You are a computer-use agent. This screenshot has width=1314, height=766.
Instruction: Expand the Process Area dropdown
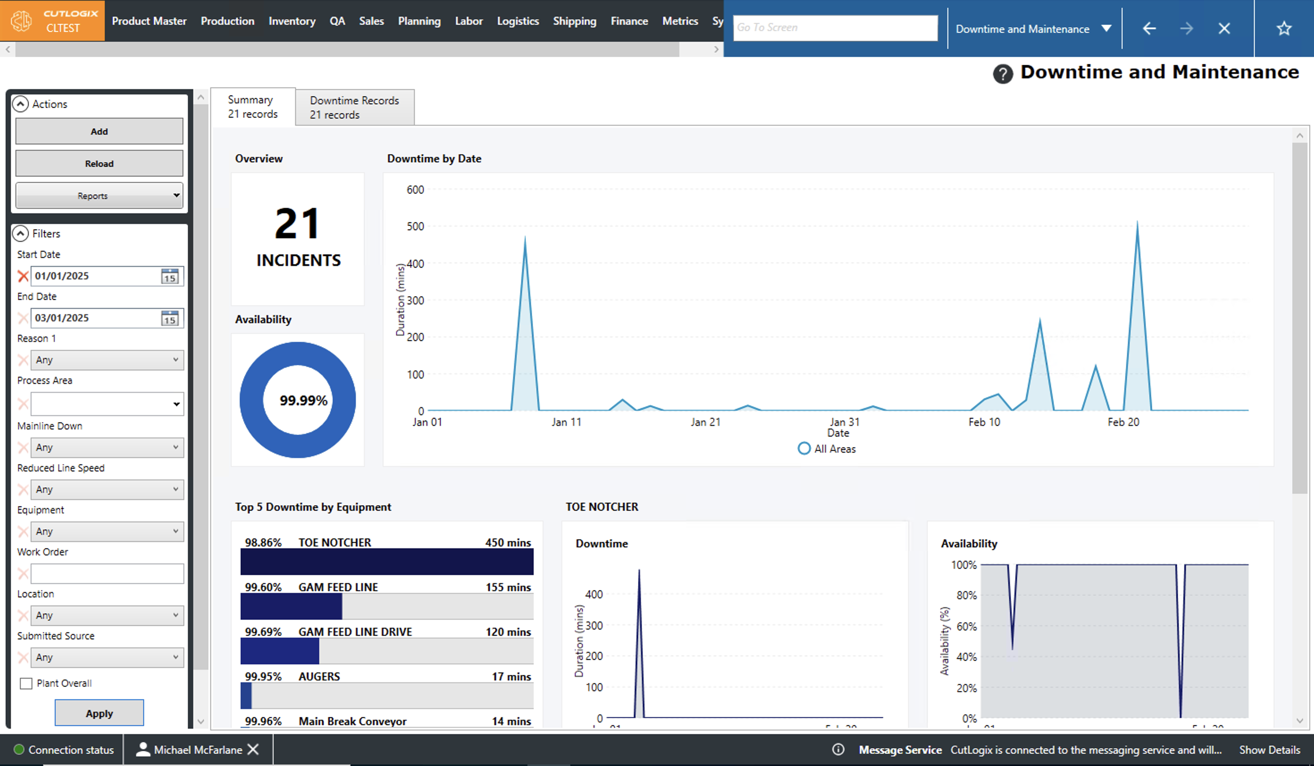(x=176, y=404)
